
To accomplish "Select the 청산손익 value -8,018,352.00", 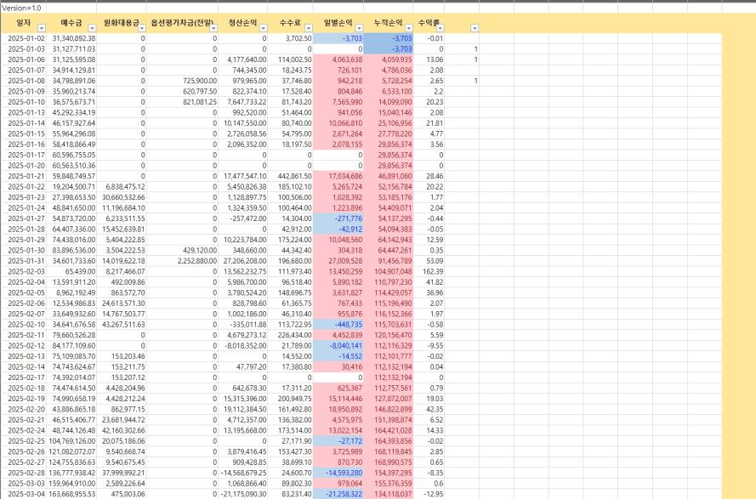I will [243, 346].
